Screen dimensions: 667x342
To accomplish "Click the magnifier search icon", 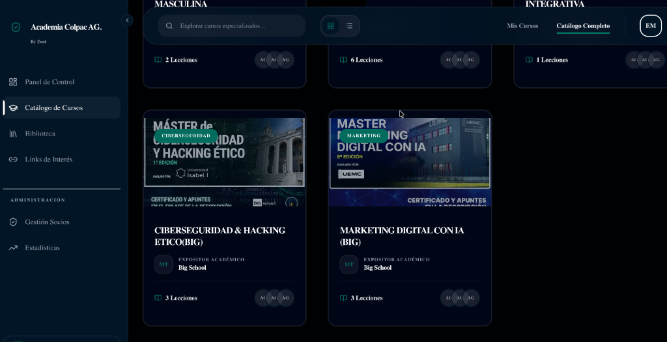I will pos(169,25).
